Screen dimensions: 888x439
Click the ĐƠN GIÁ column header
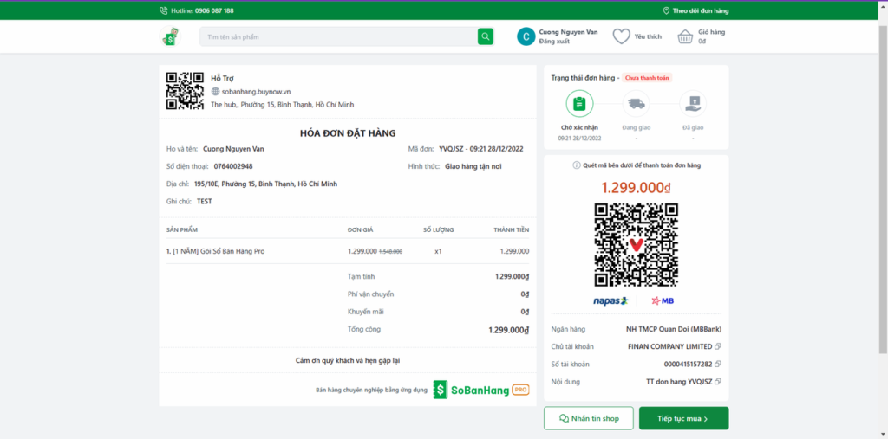click(360, 229)
